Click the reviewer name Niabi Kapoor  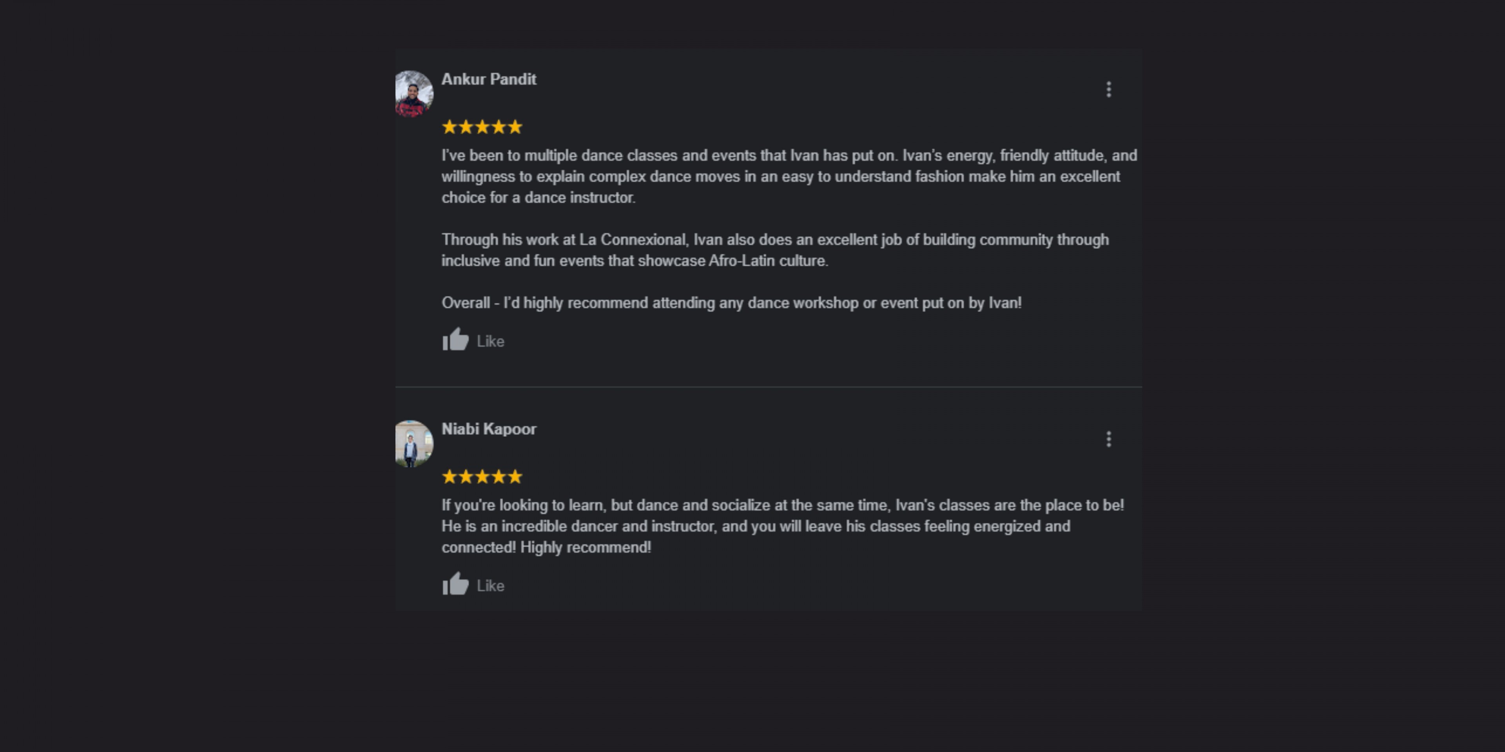coord(488,429)
